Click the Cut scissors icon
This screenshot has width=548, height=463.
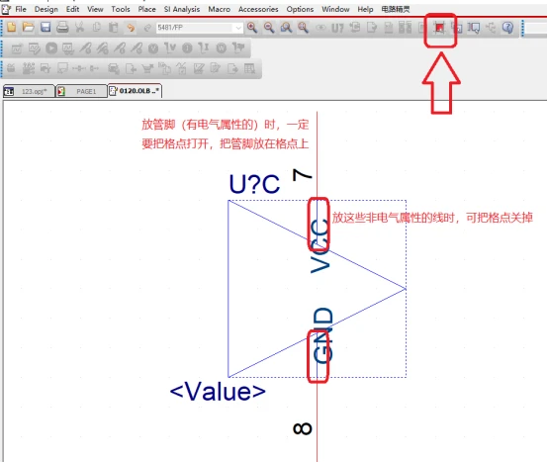(x=80, y=28)
